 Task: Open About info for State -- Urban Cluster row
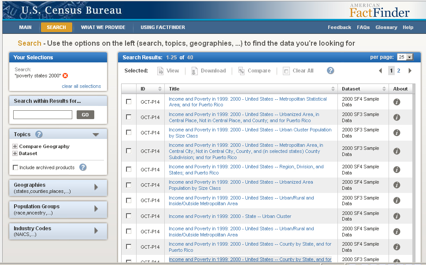[x=396, y=216]
